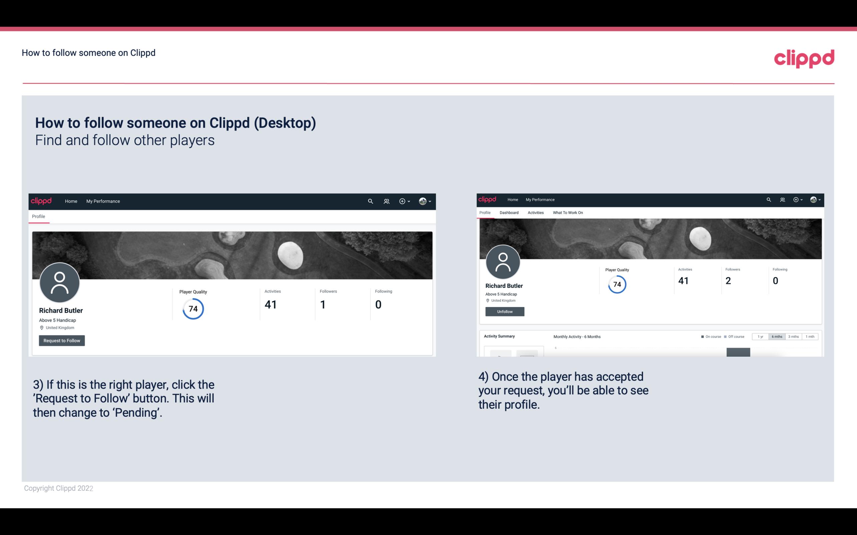Click the search icon in top navigation
The image size is (857, 535).
click(x=369, y=201)
